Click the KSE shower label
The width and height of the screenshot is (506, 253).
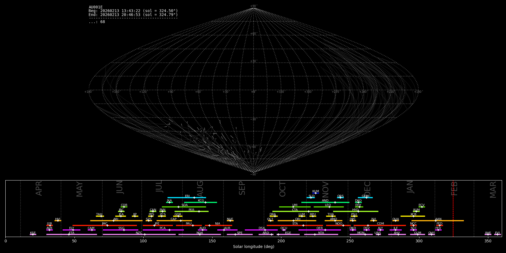(33, 233)
